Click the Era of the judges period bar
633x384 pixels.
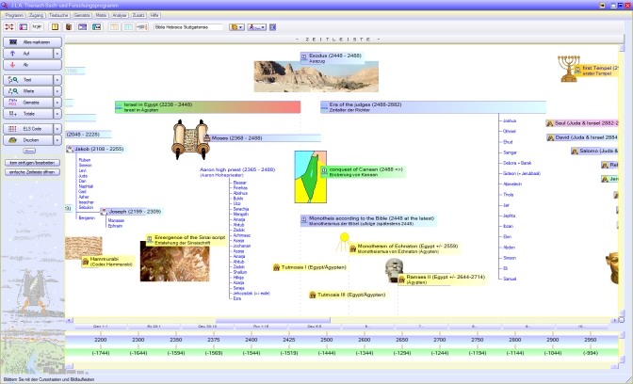[x=433, y=107]
